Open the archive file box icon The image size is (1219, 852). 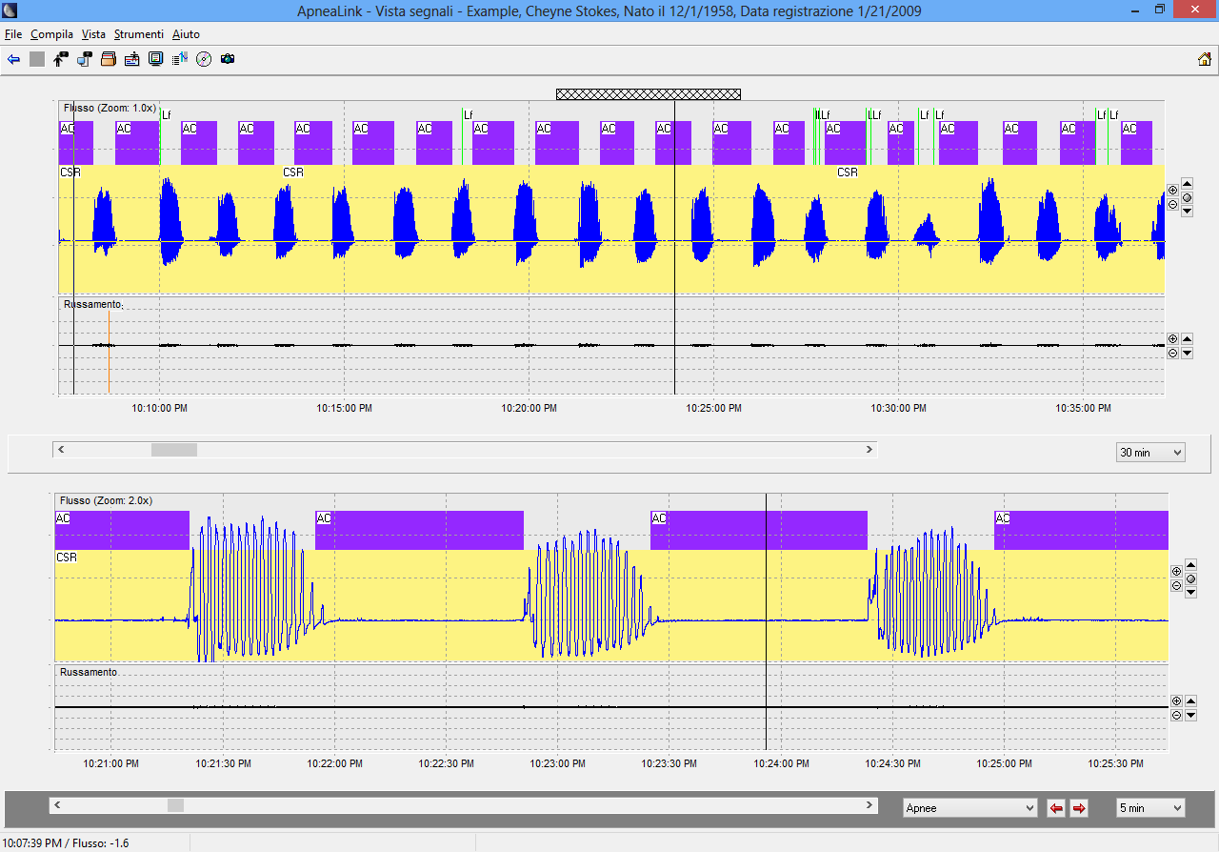(109, 59)
